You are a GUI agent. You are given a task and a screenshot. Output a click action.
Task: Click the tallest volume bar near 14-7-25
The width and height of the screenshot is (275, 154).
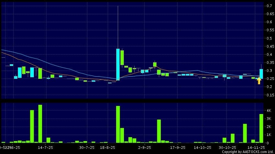(x=40, y=124)
